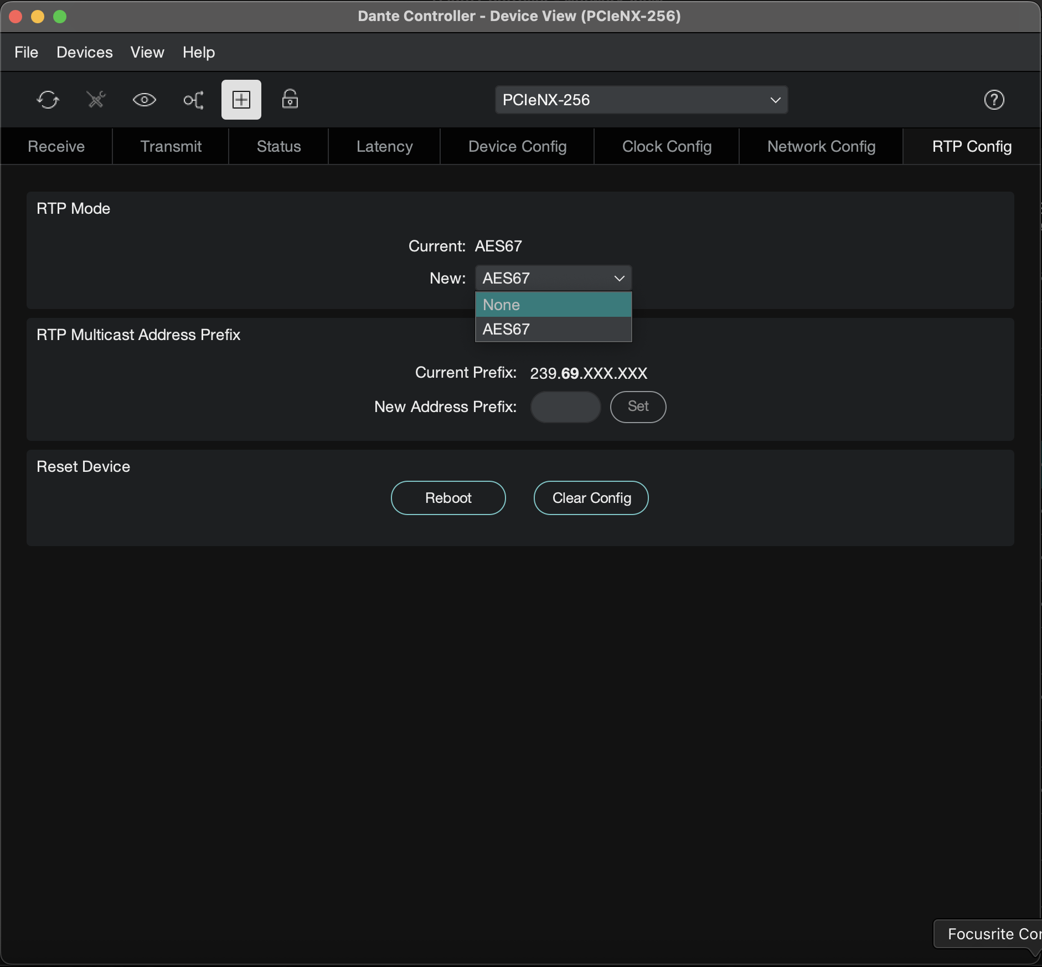The height and width of the screenshot is (967, 1042).
Task: Click the yellow minimize window button
Action: click(38, 17)
